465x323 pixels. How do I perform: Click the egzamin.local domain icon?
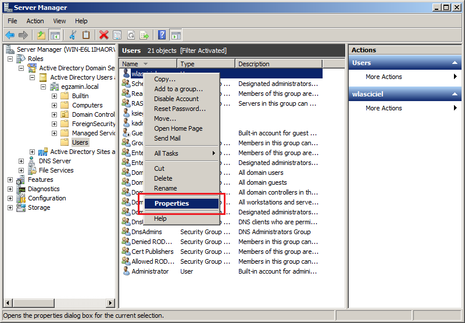point(54,87)
